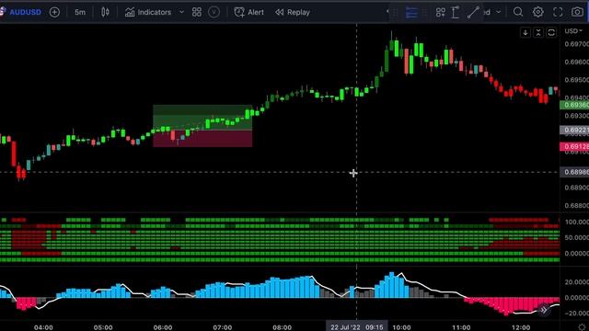Expand the indicators favorites dropdown arrow
This screenshot has width=589, height=331.
[x=181, y=12]
